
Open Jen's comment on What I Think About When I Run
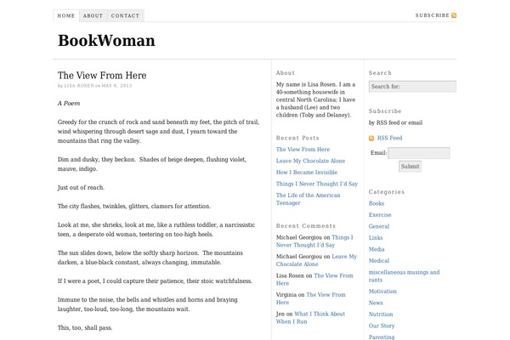pyautogui.click(x=310, y=318)
